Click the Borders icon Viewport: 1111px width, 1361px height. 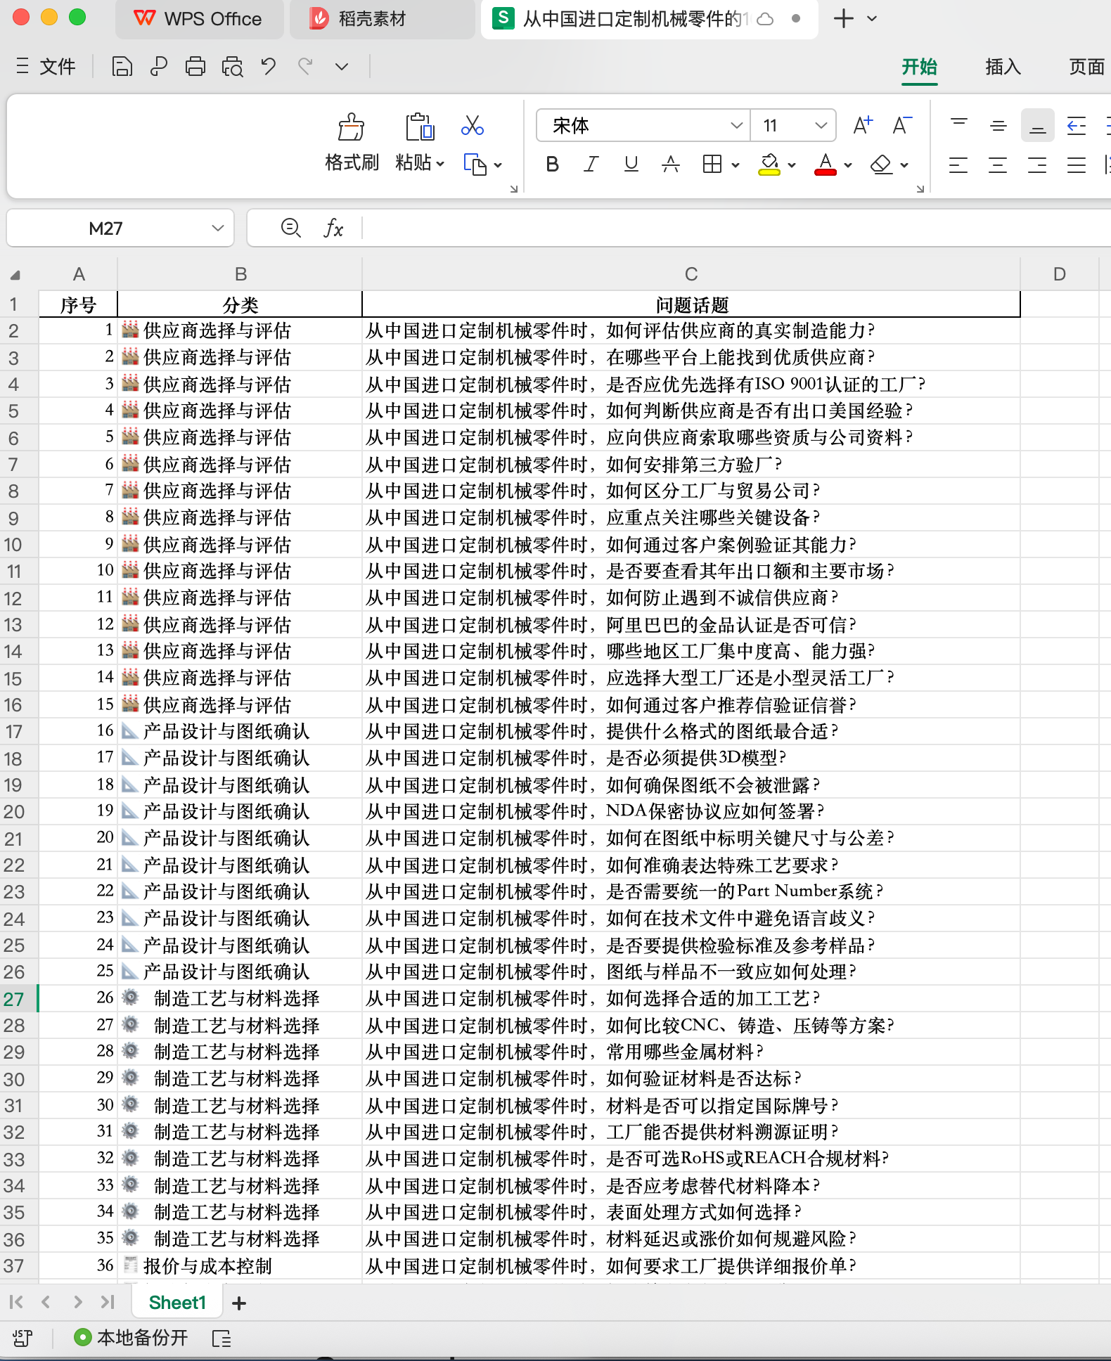coord(712,165)
